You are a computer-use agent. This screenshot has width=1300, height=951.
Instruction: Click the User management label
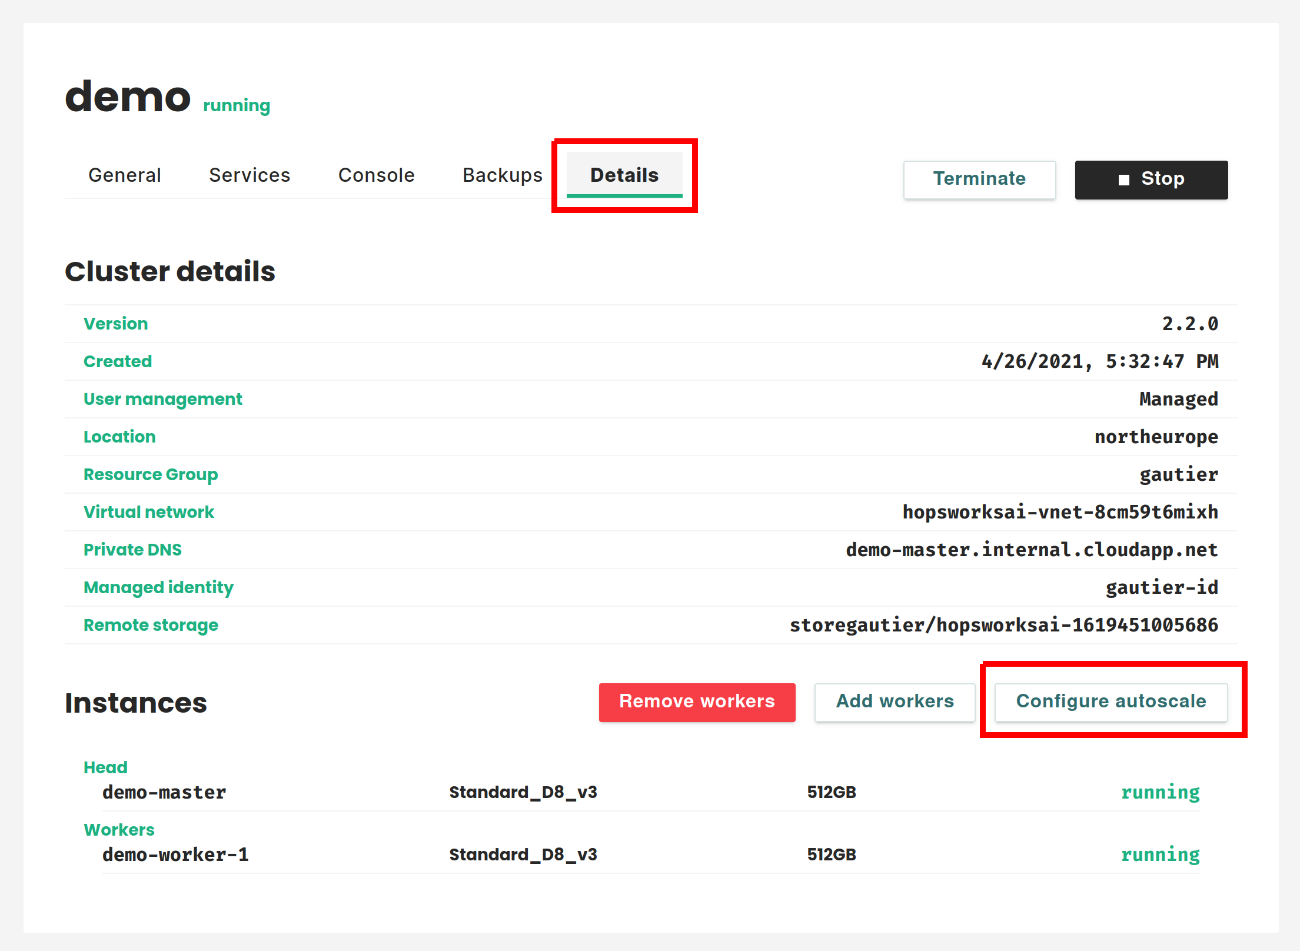tap(162, 399)
